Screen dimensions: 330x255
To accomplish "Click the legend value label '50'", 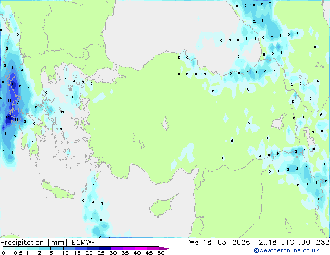I will [161, 253].
